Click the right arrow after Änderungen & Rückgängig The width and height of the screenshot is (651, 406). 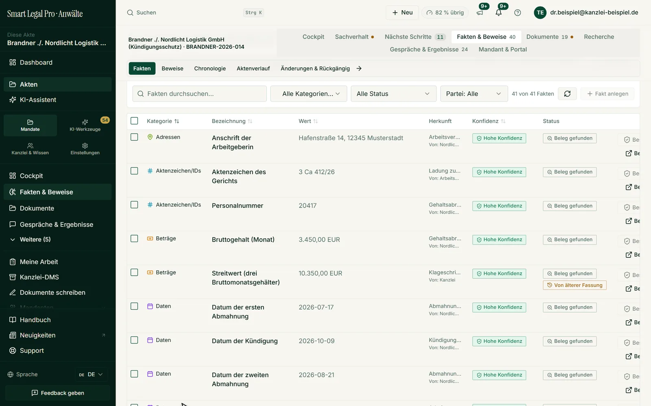tap(359, 69)
